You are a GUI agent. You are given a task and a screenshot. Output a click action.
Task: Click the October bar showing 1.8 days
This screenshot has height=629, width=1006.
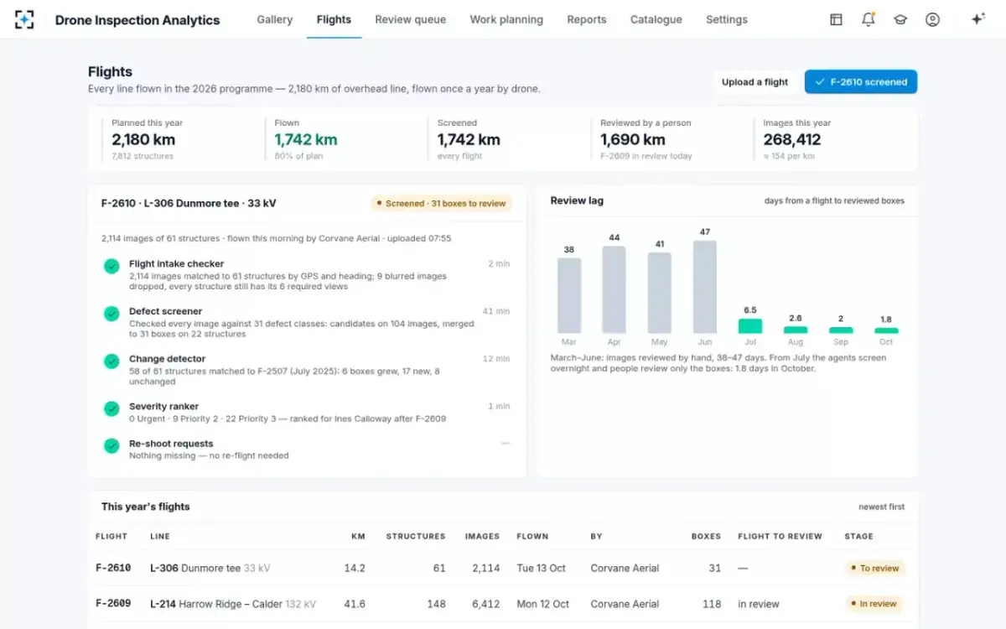[x=886, y=330]
